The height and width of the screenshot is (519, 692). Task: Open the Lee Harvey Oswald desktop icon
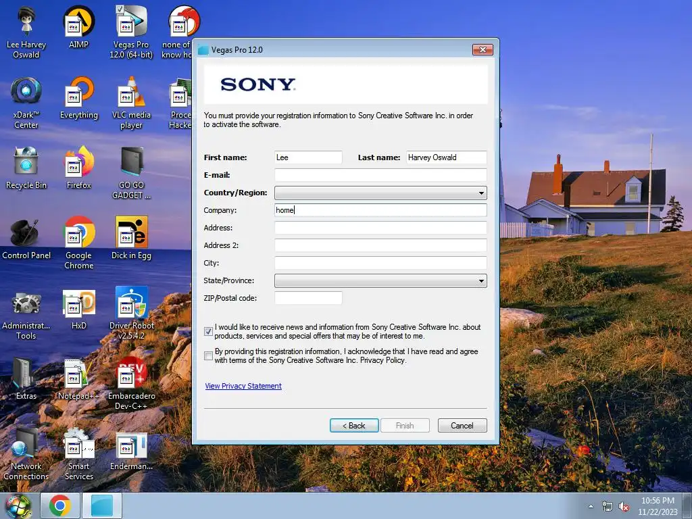tap(26, 32)
